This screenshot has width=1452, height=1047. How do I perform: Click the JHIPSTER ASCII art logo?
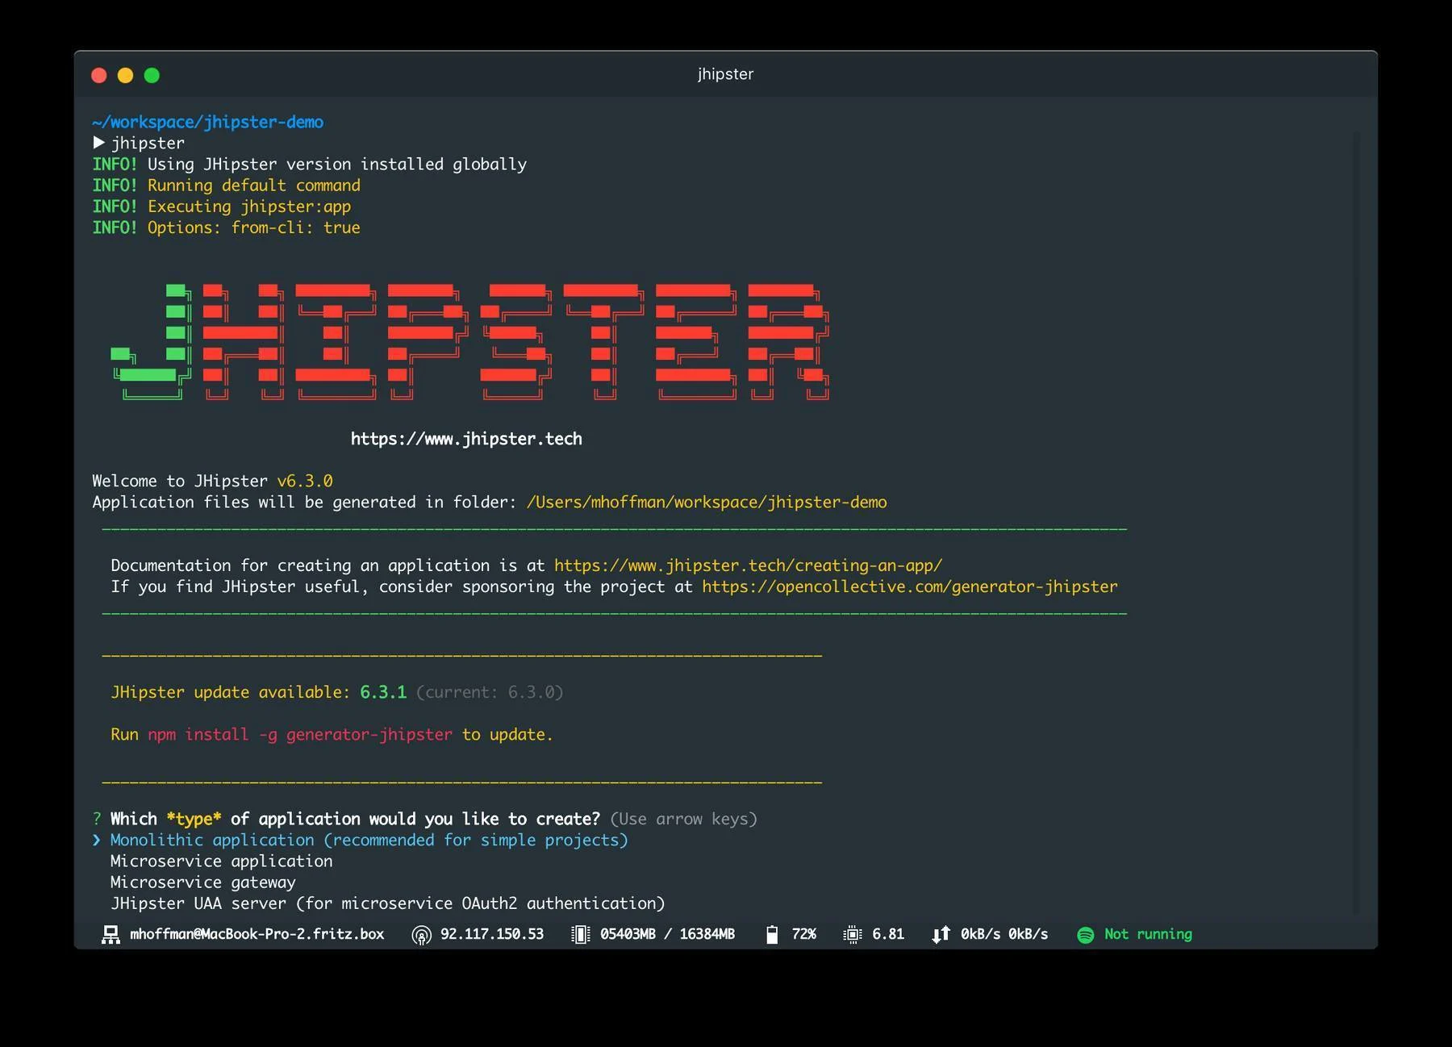pos(469,342)
